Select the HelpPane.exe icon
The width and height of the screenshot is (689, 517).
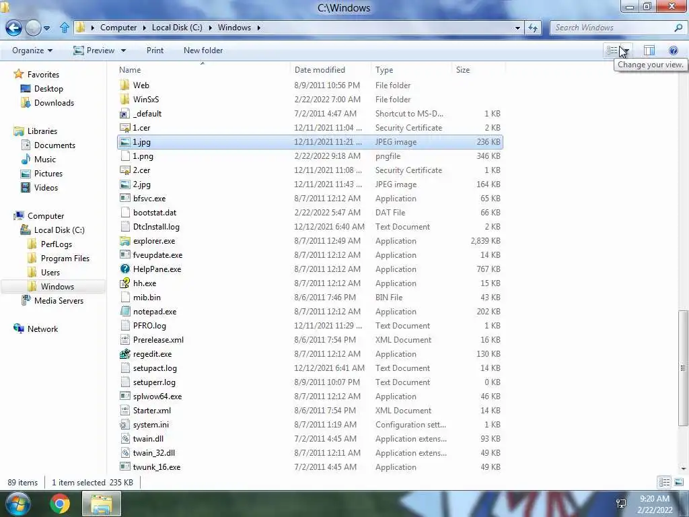tap(124, 269)
